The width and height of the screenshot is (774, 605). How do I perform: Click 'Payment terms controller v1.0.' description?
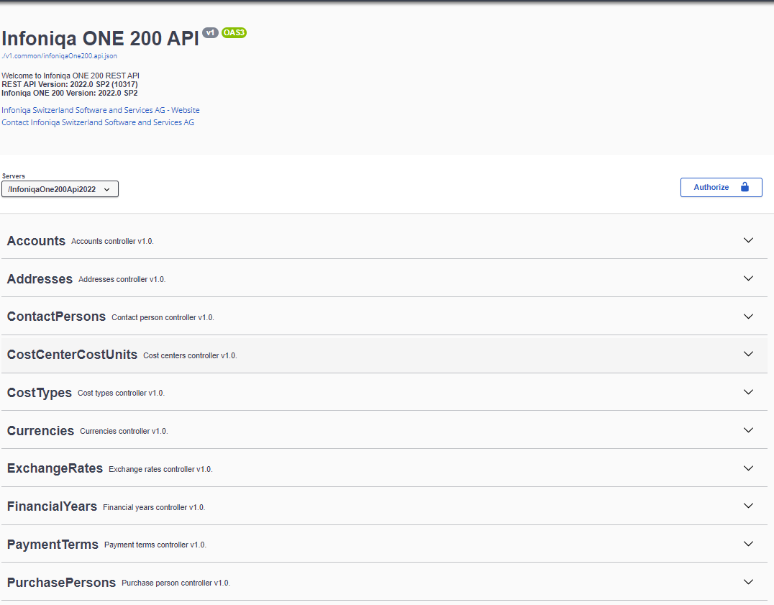point(155,545)
